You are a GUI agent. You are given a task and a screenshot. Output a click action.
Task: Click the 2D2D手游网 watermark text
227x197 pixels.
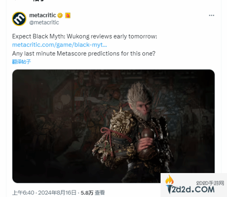(x=210, y=183)
